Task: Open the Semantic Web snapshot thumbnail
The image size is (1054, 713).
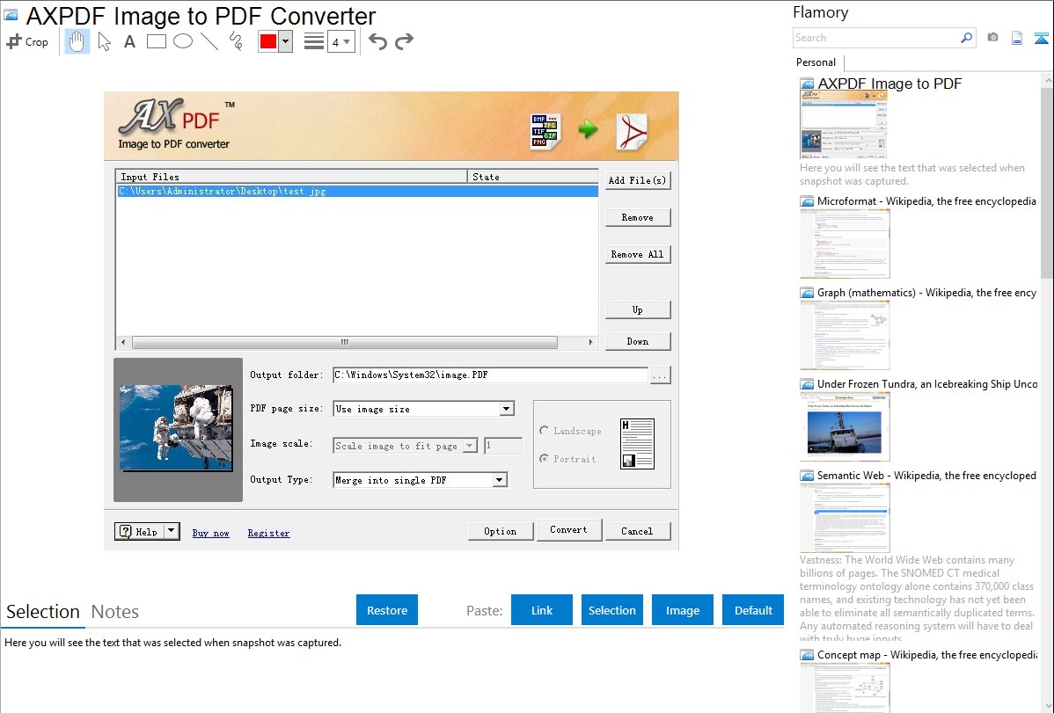Action: [x=845, y=518]
